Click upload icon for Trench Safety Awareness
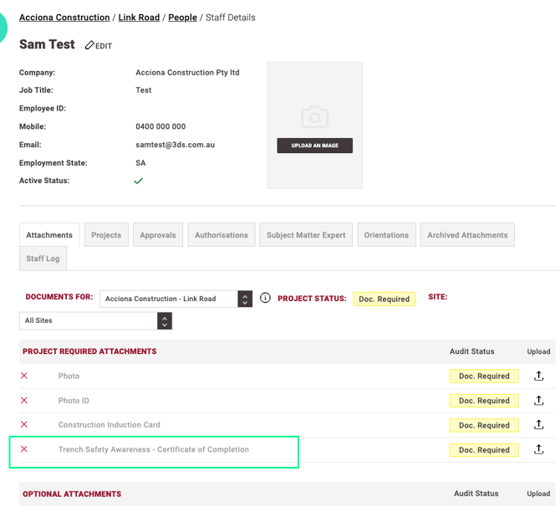This screenshot has width=560, height=512. pyautogui.click(x=538, y=450)
